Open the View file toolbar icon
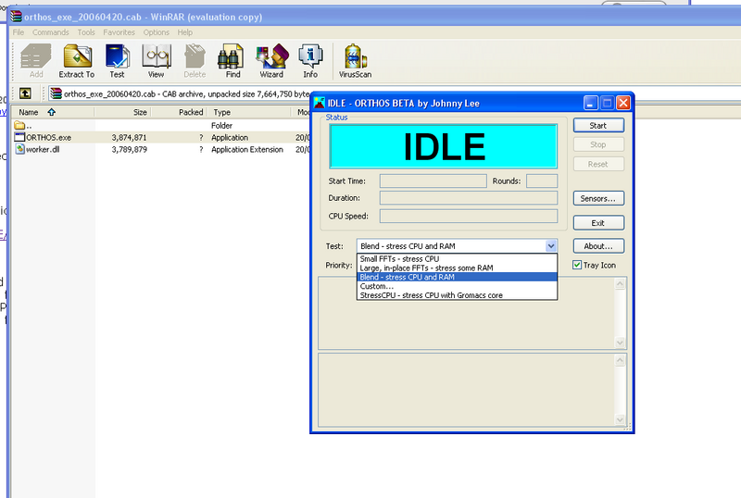Image resolution: width=741 pixels, height=498 pixels. pyautogui.click(x=156, y=60)
